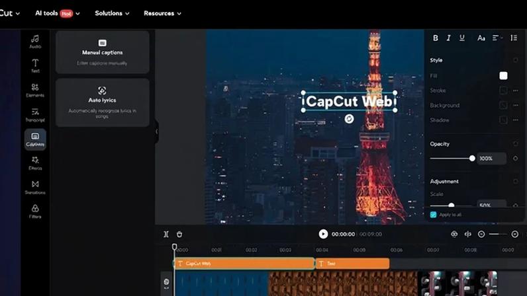
Task: Reset the Opacity section
Action: 515,143
